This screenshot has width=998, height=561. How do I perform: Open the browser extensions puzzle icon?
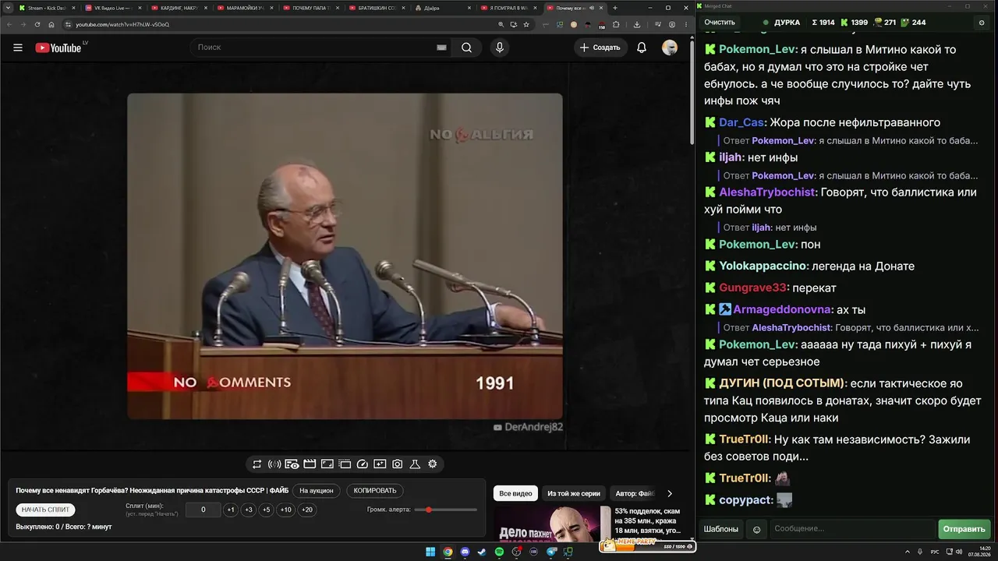click(x=616, y=24)
